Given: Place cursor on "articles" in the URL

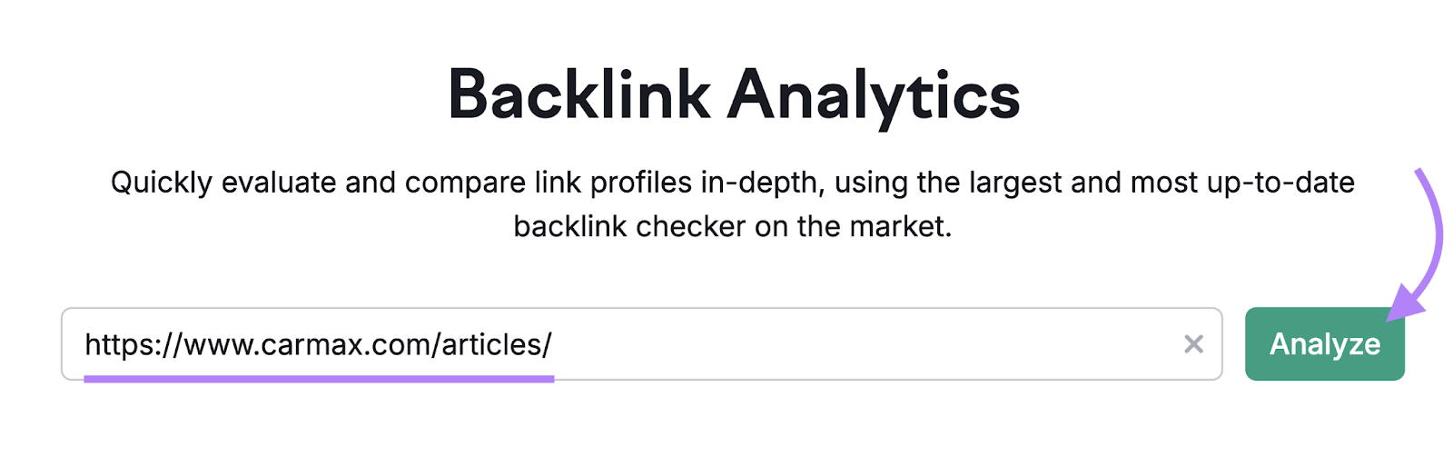Looking at the screenshot, I should 491,345.
